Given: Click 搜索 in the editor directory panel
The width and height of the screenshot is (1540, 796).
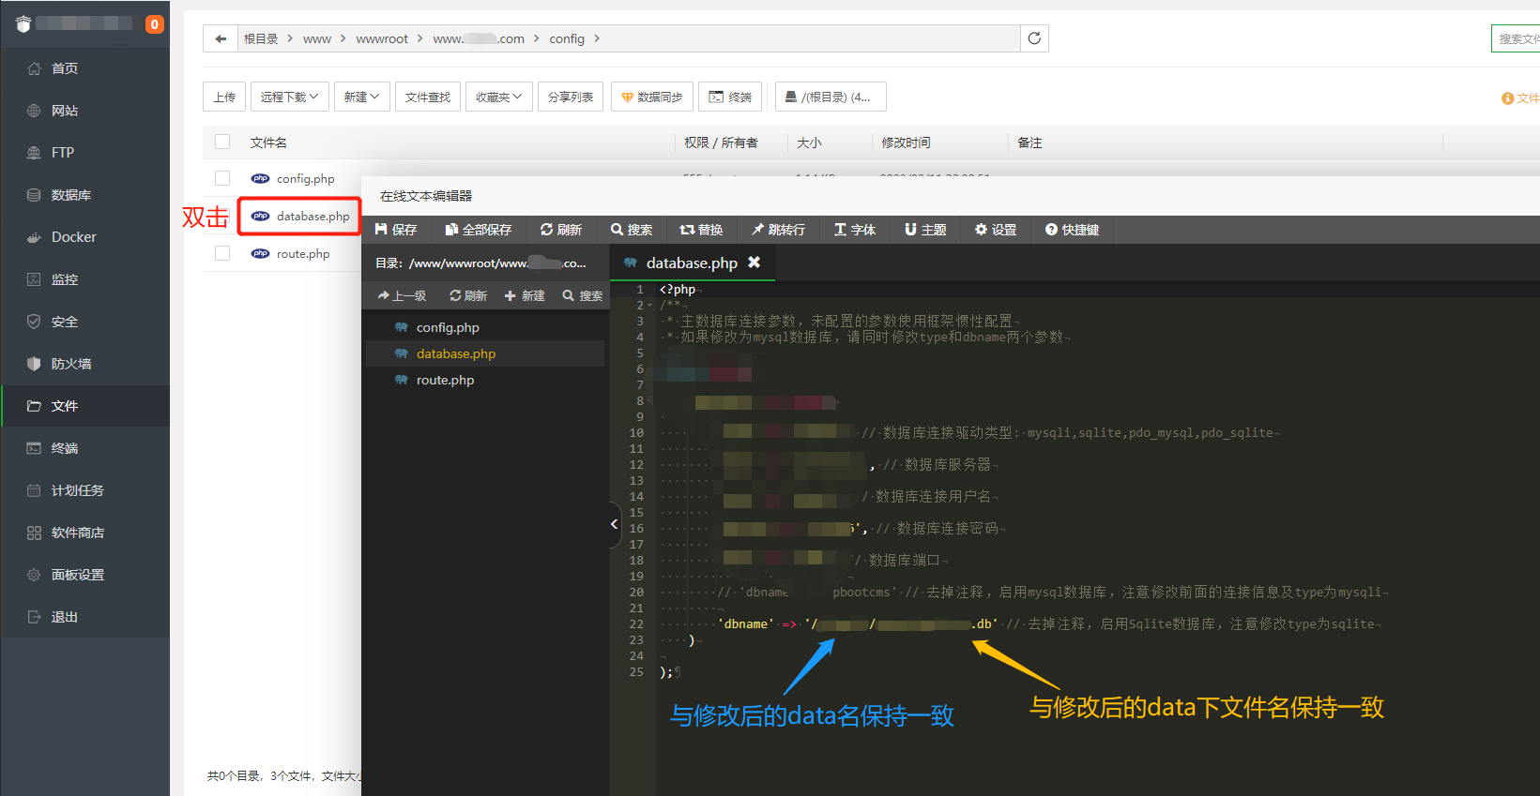Looking at the screenshot, I should coord(583,295).
